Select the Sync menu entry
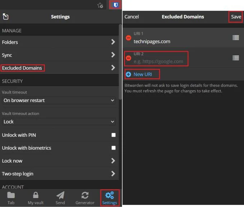 tap(59, 55)
